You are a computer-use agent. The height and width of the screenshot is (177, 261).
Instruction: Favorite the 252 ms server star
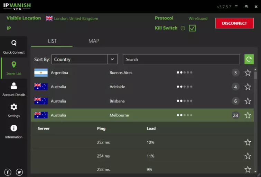coord(248,142)
